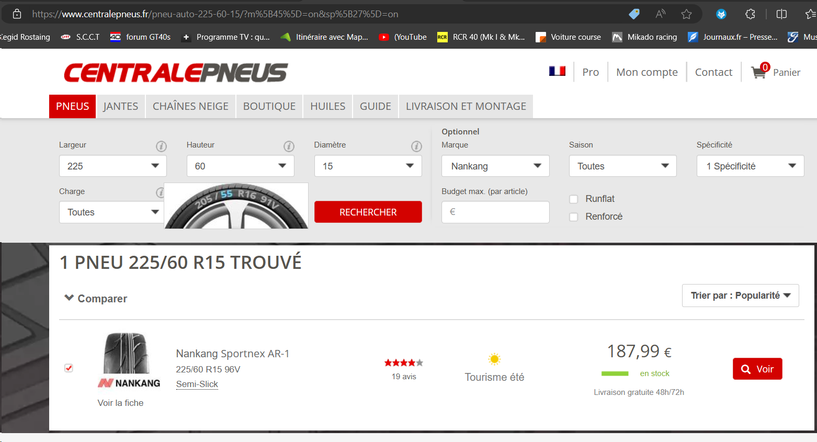Image resolution: width=817 pixels, height=442 pixels.
Task: Select the CHAÎNES NEIGE tab
Action: pyautogui.click(x=190, y=106)
